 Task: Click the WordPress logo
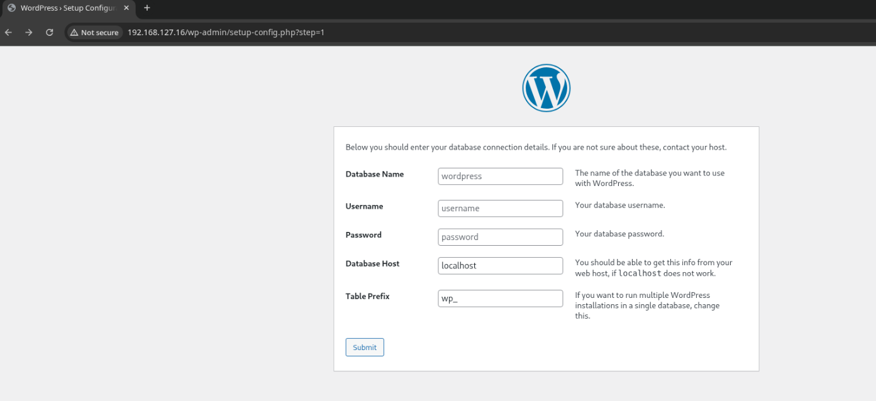[x=546, y=88]
